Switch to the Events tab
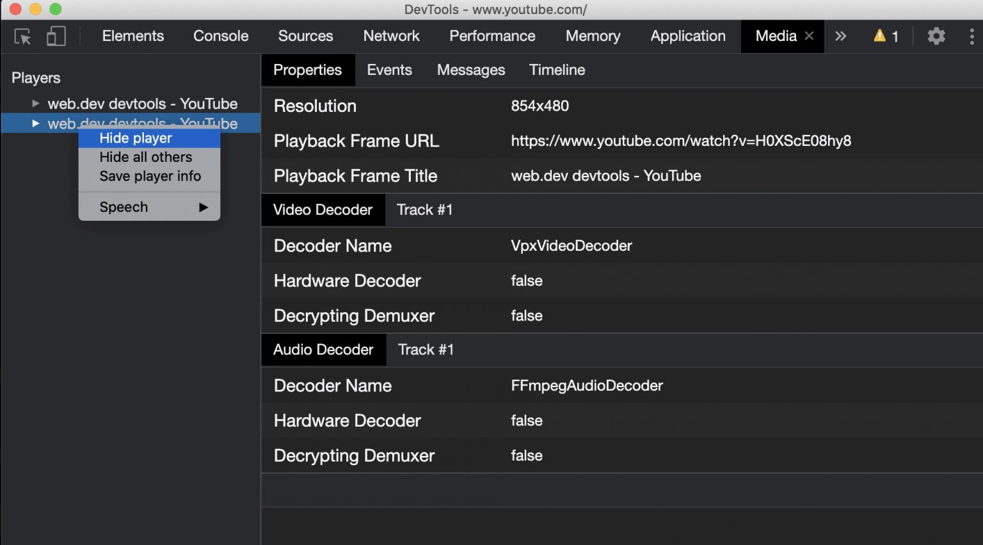The width and height of the screenshot is (983, 545). click(x=389, y=70)
